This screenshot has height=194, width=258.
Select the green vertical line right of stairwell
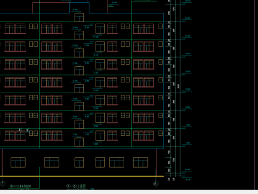(x=132, y=74)
